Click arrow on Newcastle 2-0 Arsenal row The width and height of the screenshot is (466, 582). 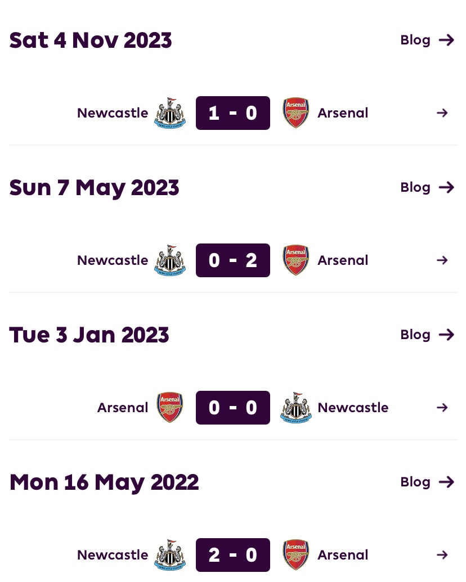(x=442, y=555)
